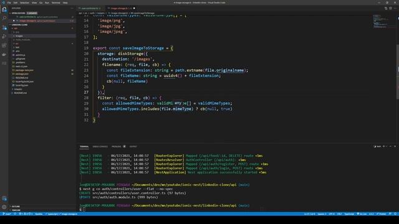Open tsconfig.json file in explorer
The width and height of the screenshot is (399, 224).
click(22, 86)
